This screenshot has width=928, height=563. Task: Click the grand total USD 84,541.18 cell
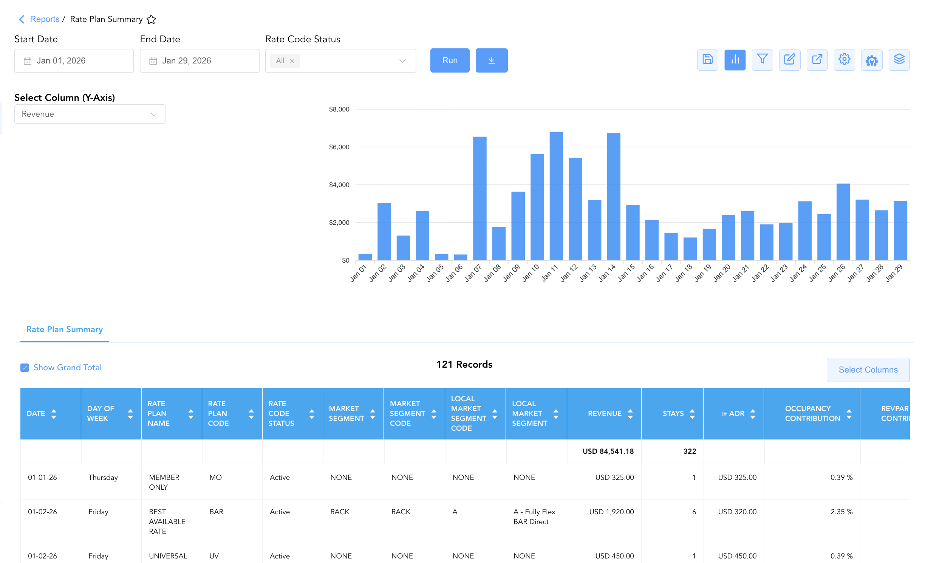604,451
